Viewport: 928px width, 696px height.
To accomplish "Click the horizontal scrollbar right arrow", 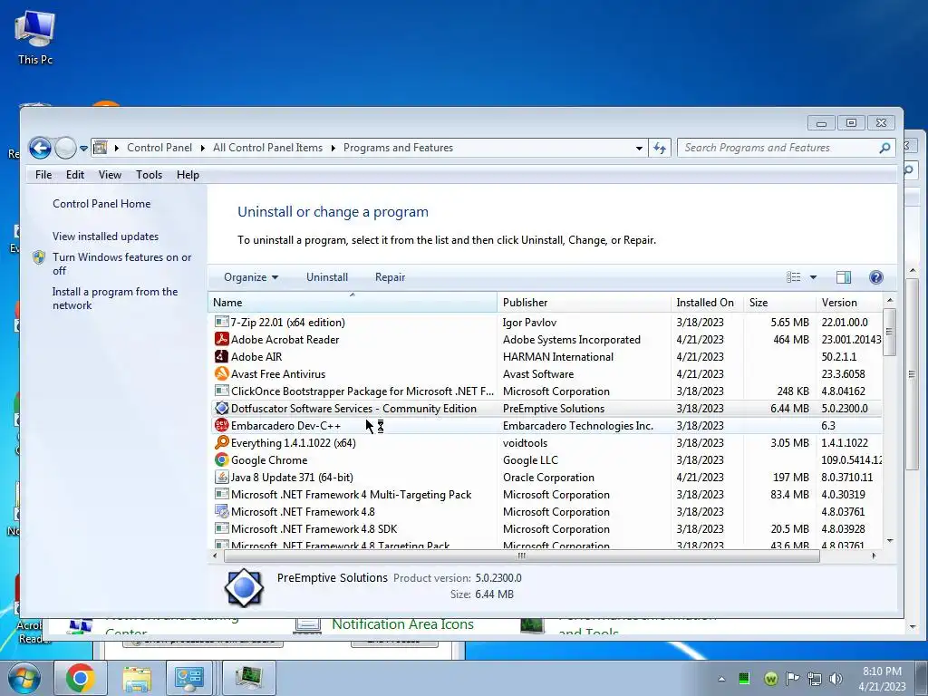I will (874, 556).
